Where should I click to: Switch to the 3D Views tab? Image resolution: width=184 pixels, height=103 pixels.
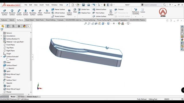tap(21, 97)
